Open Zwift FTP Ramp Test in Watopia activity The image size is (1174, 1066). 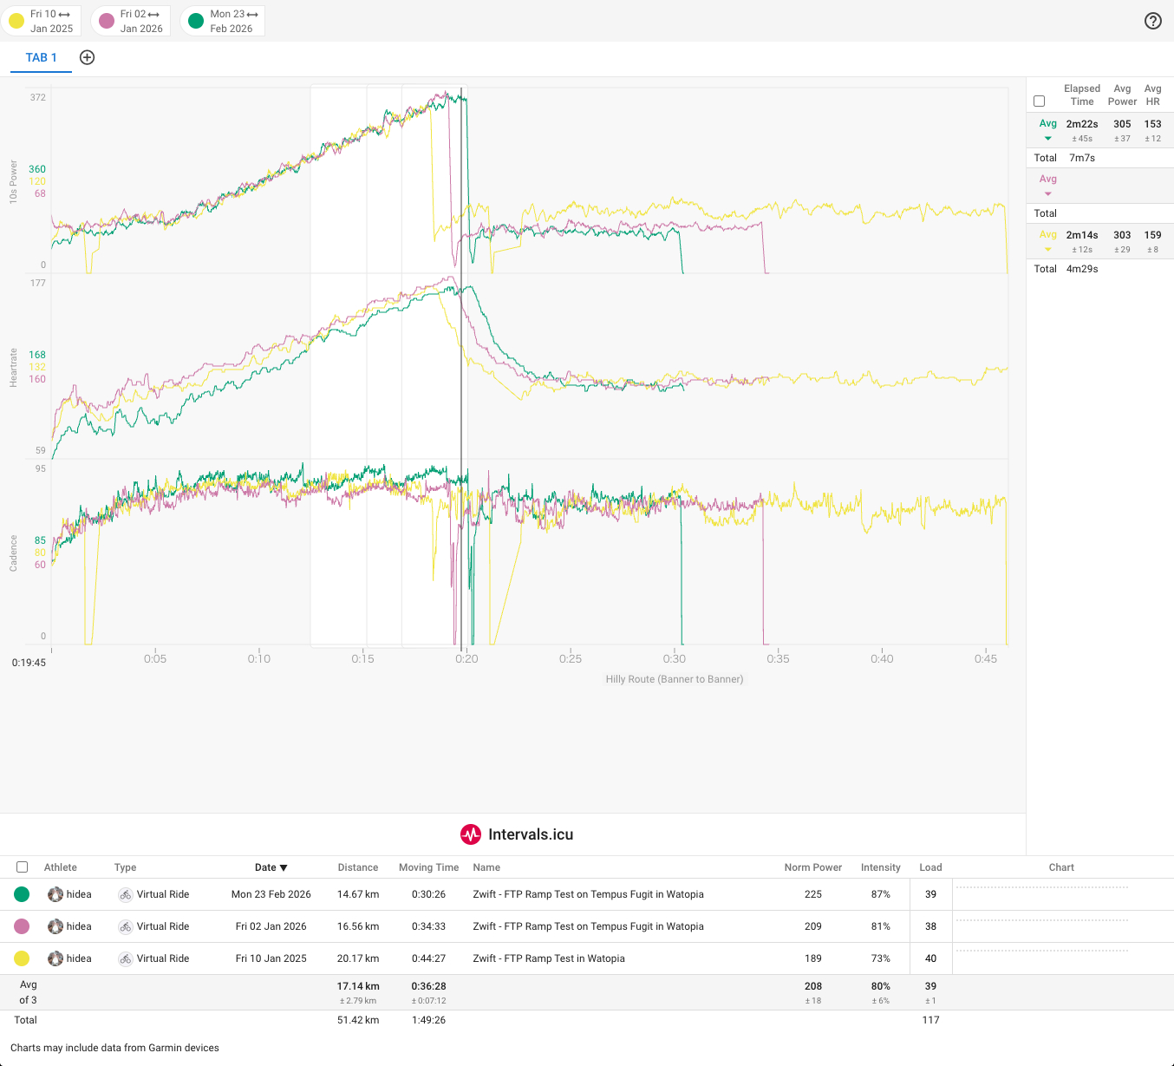(548, 958)
